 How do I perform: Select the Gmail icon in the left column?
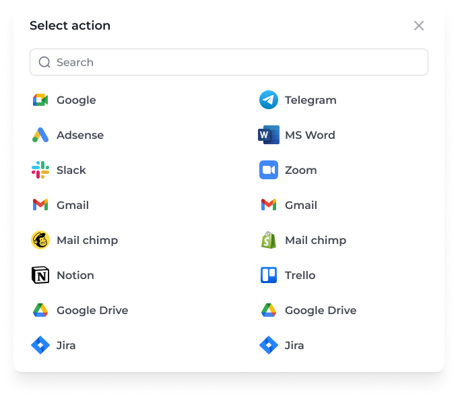coord(40,205)
